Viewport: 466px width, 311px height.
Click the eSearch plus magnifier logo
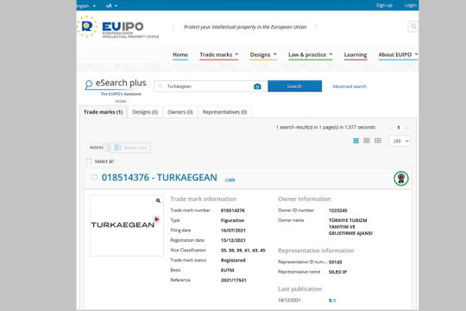tap(89, 85)
